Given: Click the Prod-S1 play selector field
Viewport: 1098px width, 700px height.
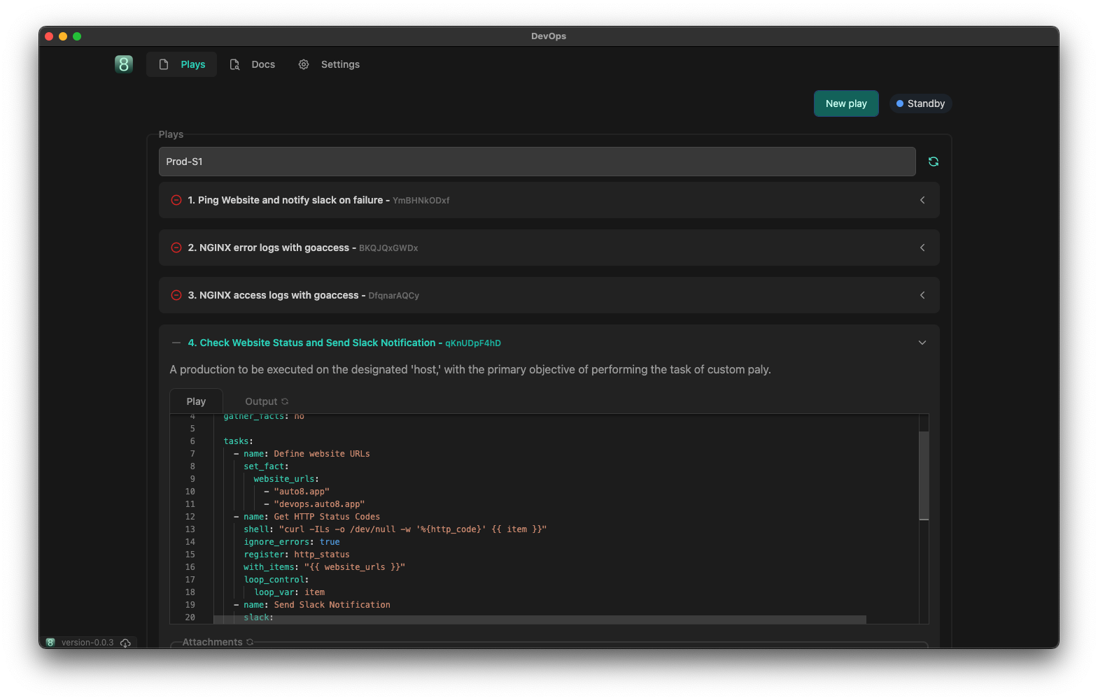Looking at the screenshot, I should click(x=537, y=162).
